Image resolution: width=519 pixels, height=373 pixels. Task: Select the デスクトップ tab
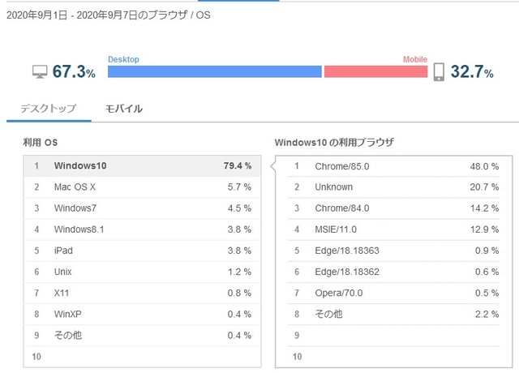pyautogui.click(x=49, y=109)
